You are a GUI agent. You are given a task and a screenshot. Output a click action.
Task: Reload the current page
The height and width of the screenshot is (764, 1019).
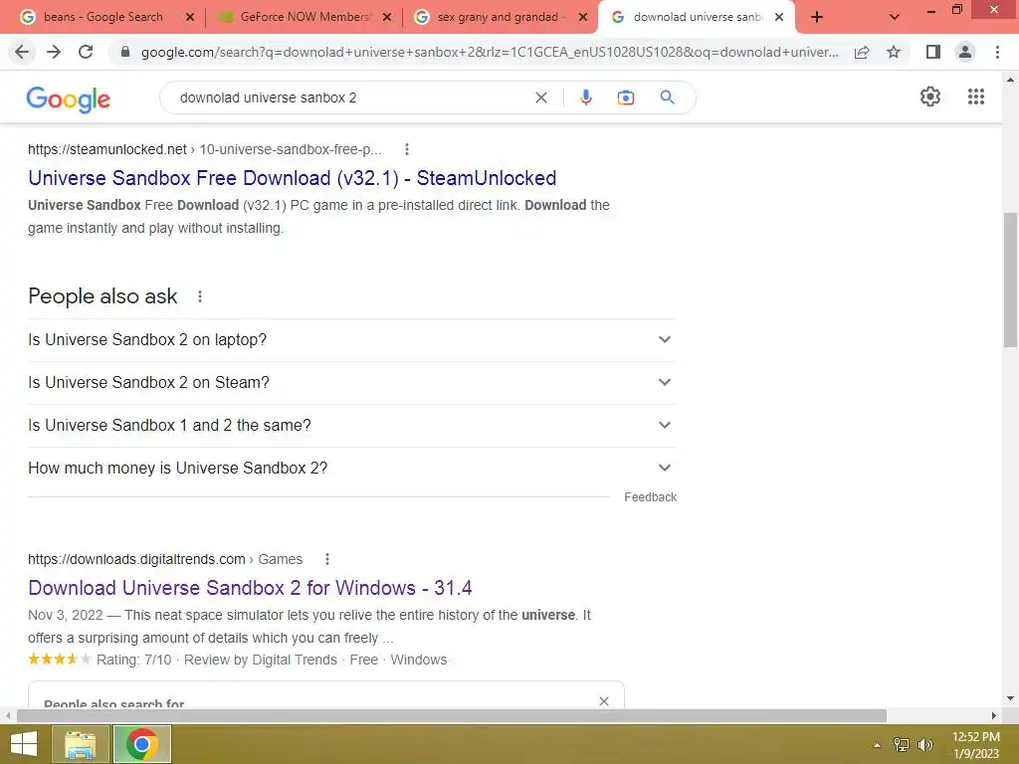click(x=86, y=52)
